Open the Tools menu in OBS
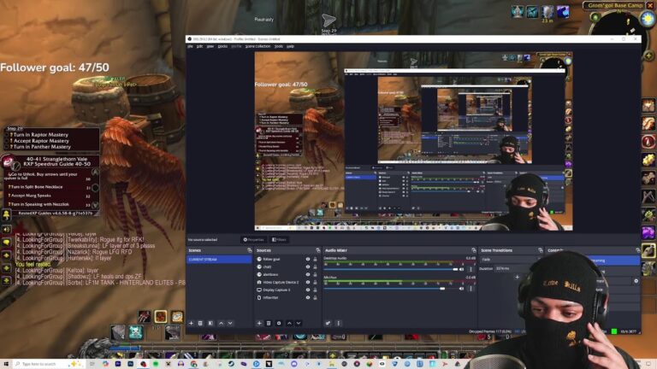Image resolution: width=657 pixels, height=369 pixels. coord(279,46)
